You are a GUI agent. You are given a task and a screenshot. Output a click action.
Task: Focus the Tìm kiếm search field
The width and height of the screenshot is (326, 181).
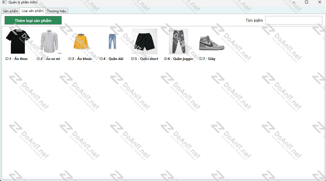293,20
